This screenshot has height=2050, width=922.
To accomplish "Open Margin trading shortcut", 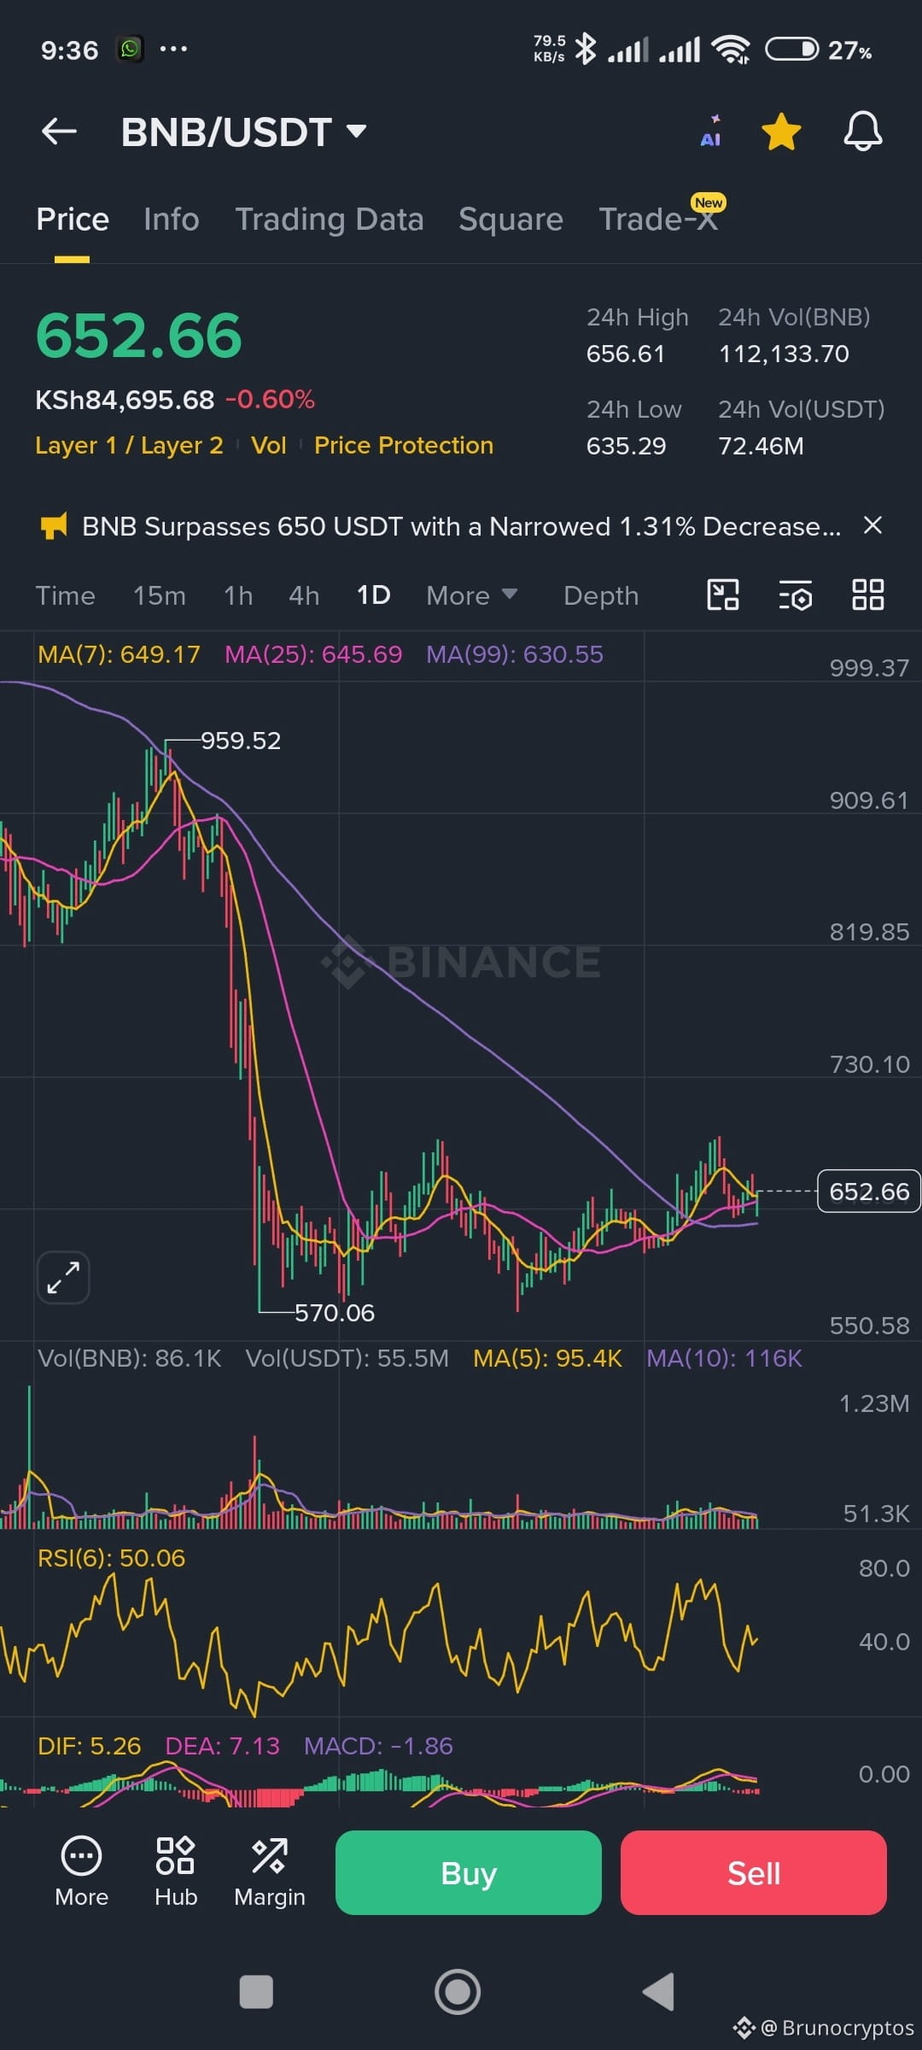I will 270,1871.
